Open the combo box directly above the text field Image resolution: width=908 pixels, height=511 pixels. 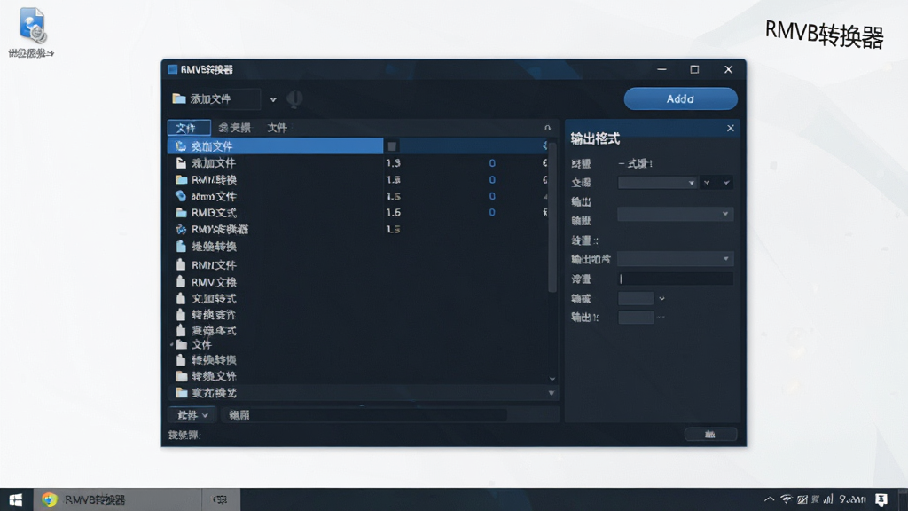click(x=675, y=259)
